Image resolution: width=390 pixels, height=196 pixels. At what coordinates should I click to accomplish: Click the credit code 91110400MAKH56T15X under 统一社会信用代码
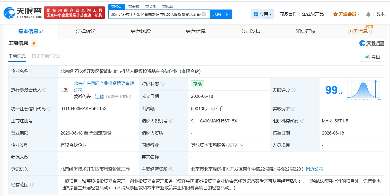pos(84,109)
